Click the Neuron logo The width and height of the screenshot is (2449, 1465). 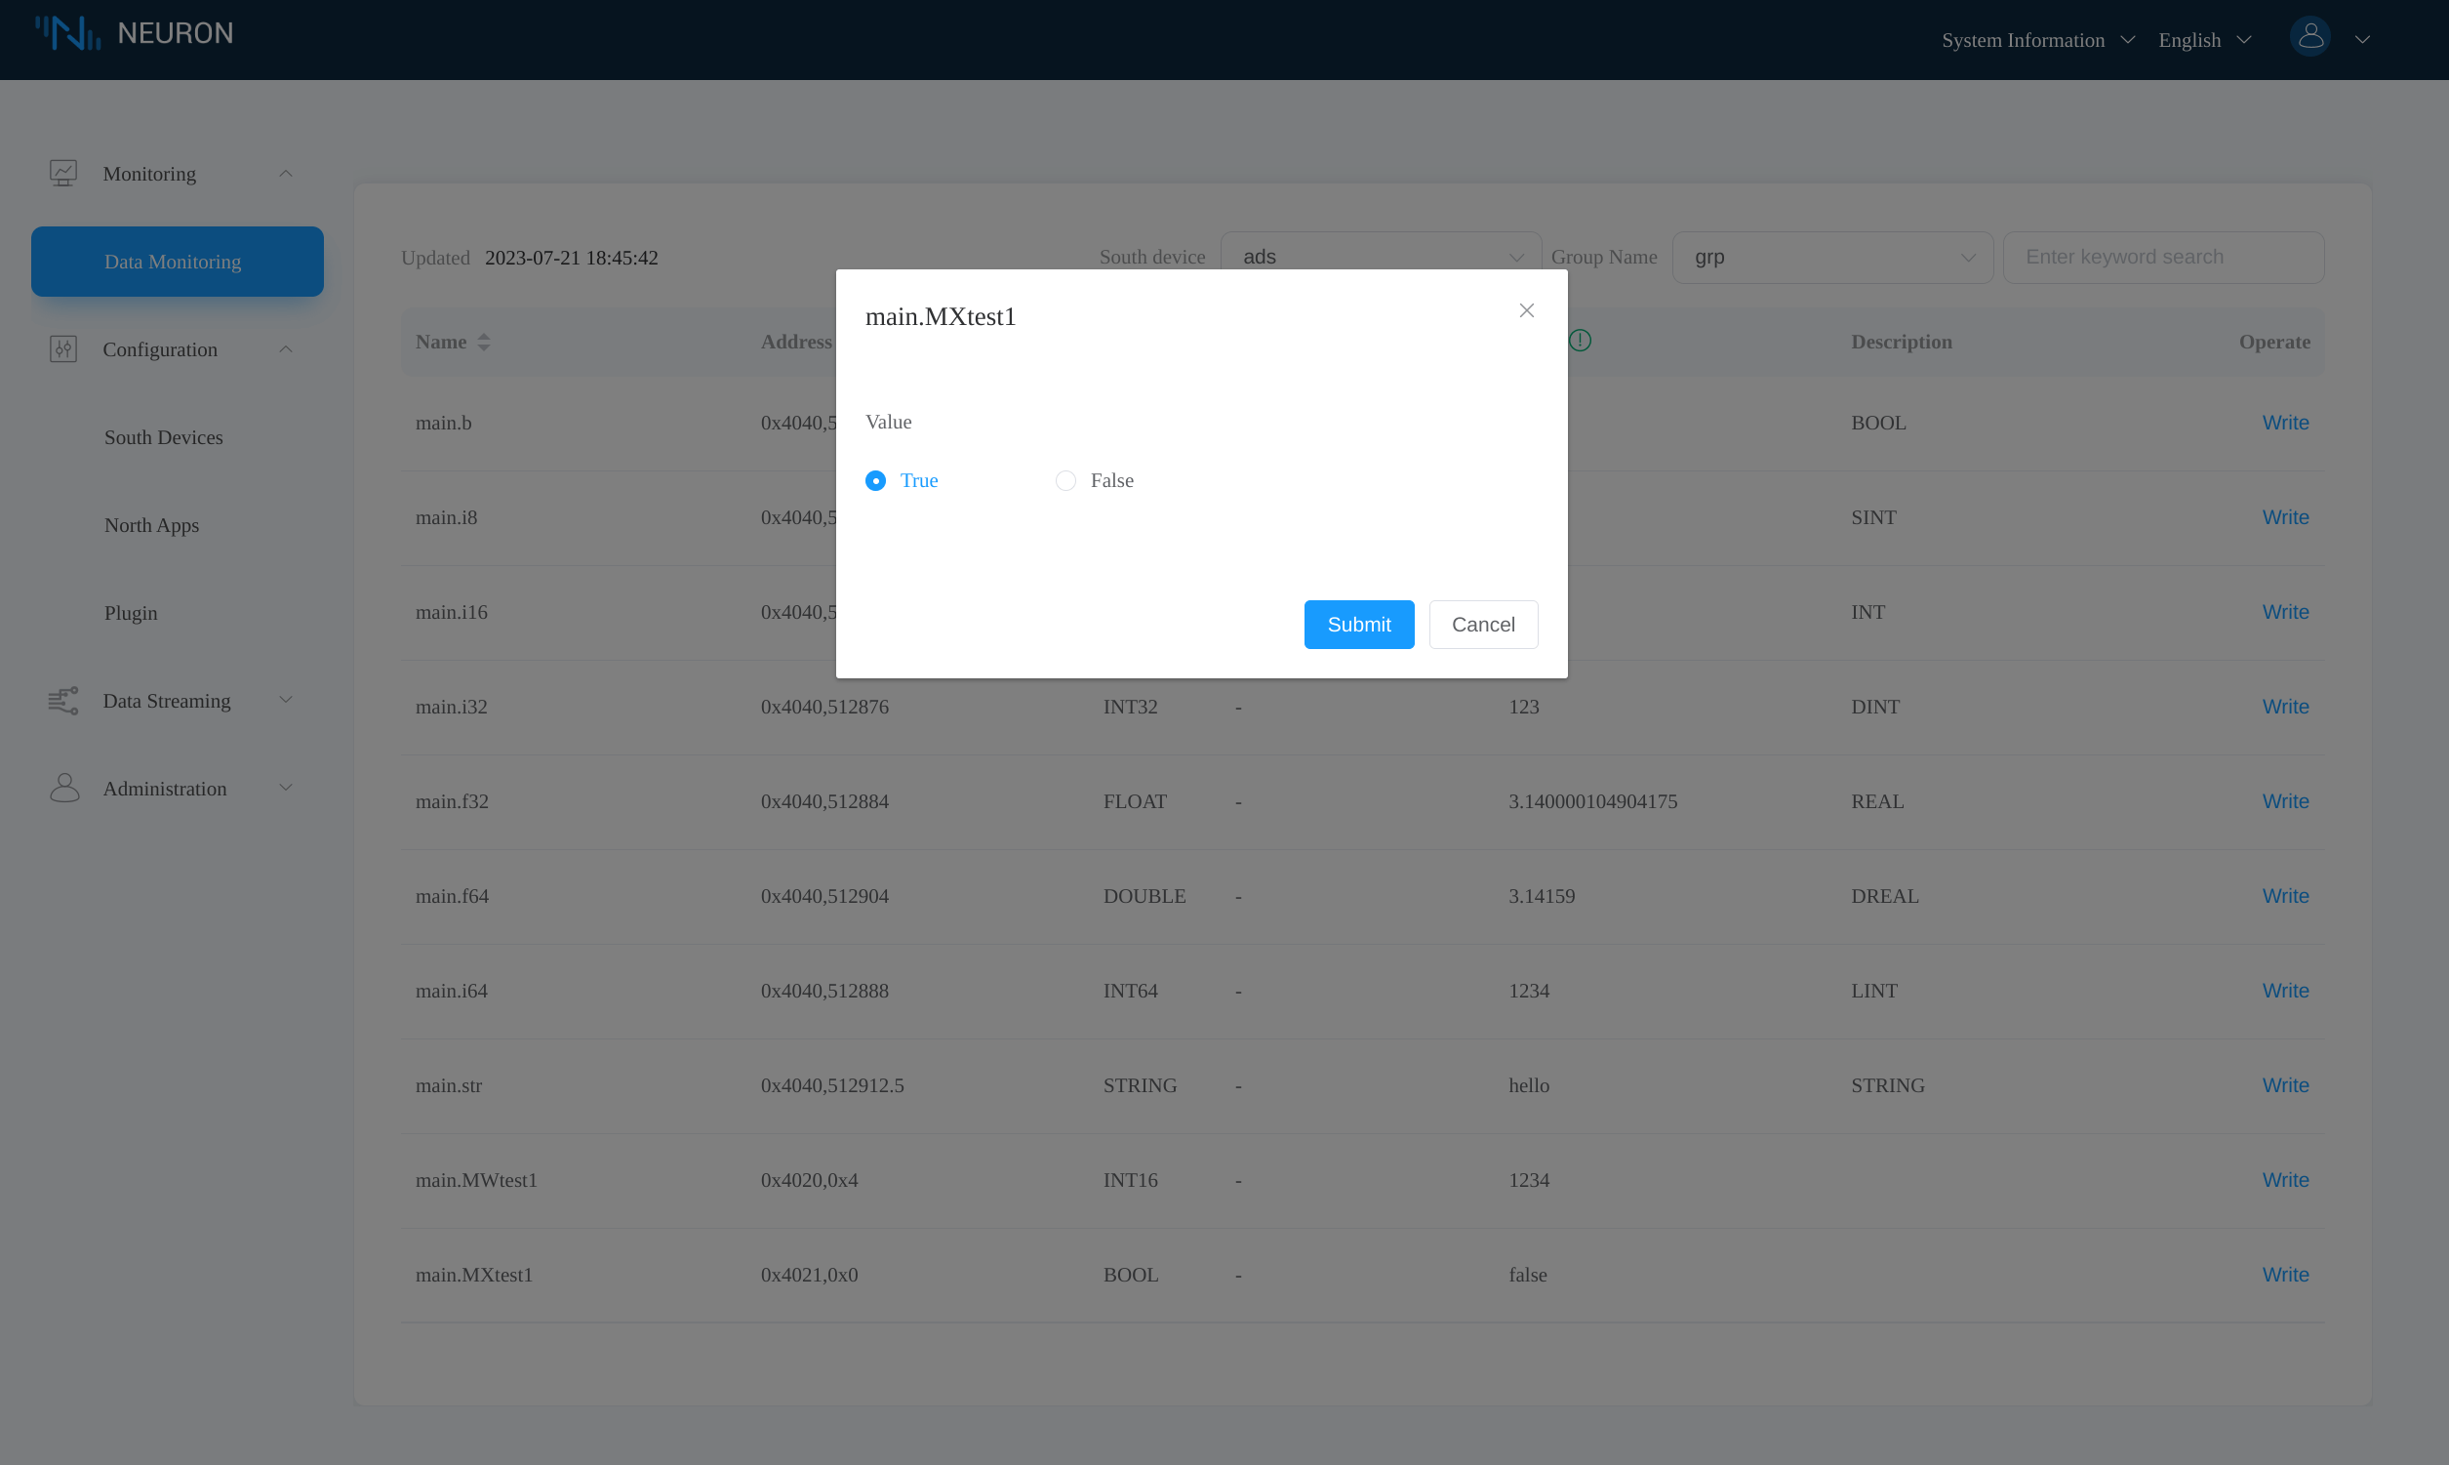135,32
